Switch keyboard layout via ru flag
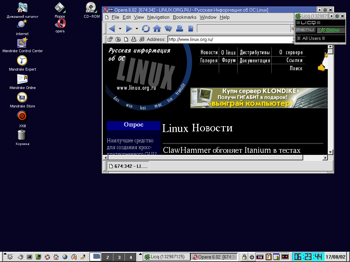This screenshot has width=350, height=262. (260, 257)
